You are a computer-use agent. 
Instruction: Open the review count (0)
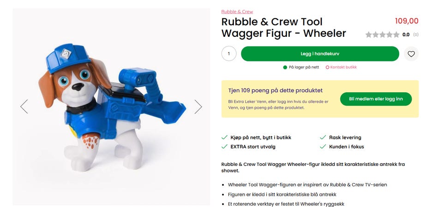click(416, 35)
